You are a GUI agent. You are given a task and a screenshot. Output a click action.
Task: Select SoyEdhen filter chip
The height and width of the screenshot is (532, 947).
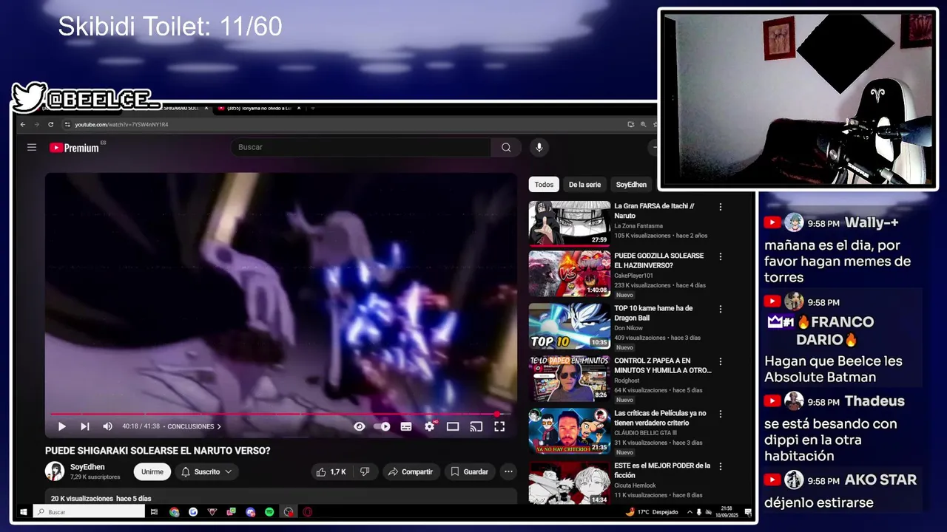[x=631, y=185]
